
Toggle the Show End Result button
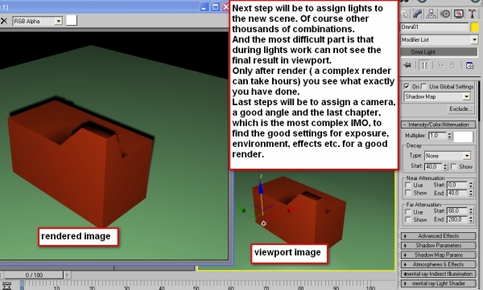424,65
